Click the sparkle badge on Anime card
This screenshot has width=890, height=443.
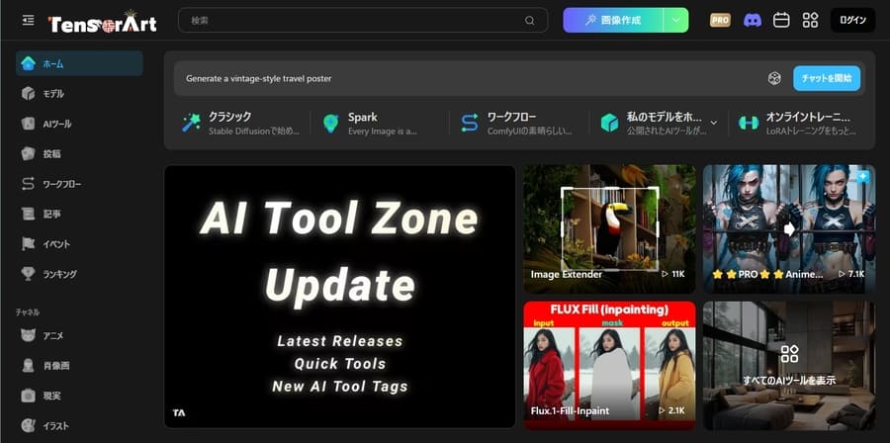pos(862,177)
